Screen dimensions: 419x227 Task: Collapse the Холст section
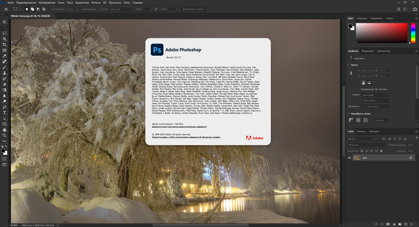349,65
